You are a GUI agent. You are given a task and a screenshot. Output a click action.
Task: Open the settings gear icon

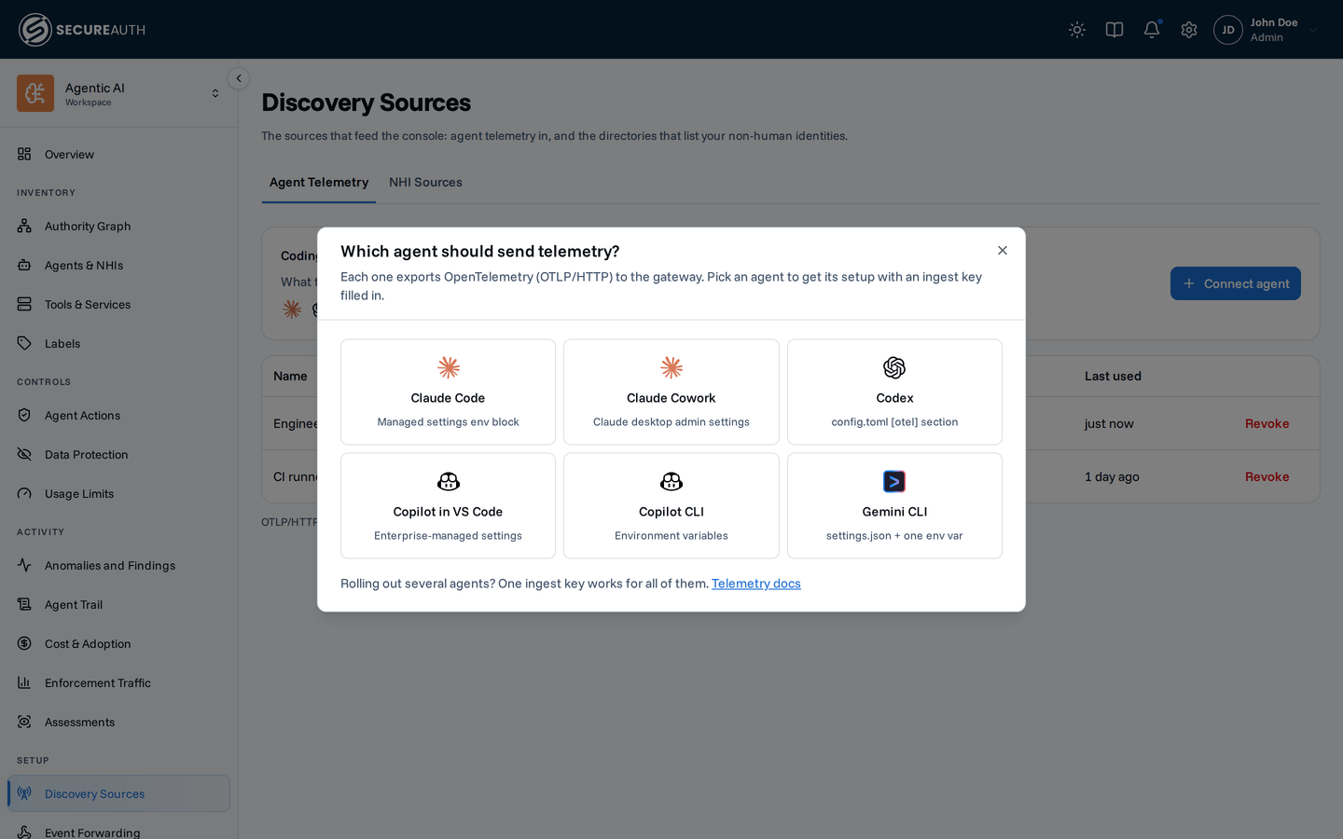coord(1189,30)
